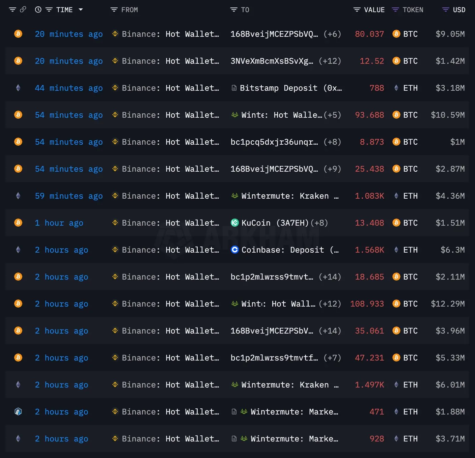This screenshot has width=475, height=458.
Task: Open the KuCoin (3A7EH) entity link
Action: (275, 223)
